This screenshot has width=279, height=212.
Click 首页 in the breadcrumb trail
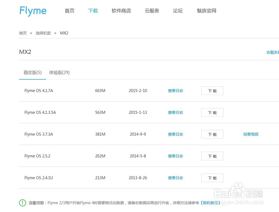coord(23,33)
